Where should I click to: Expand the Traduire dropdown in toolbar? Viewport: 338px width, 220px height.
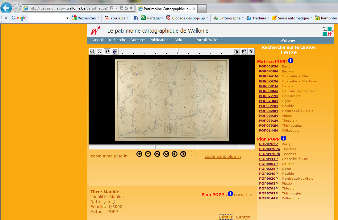pyautogui.click(x=268, y=18)
